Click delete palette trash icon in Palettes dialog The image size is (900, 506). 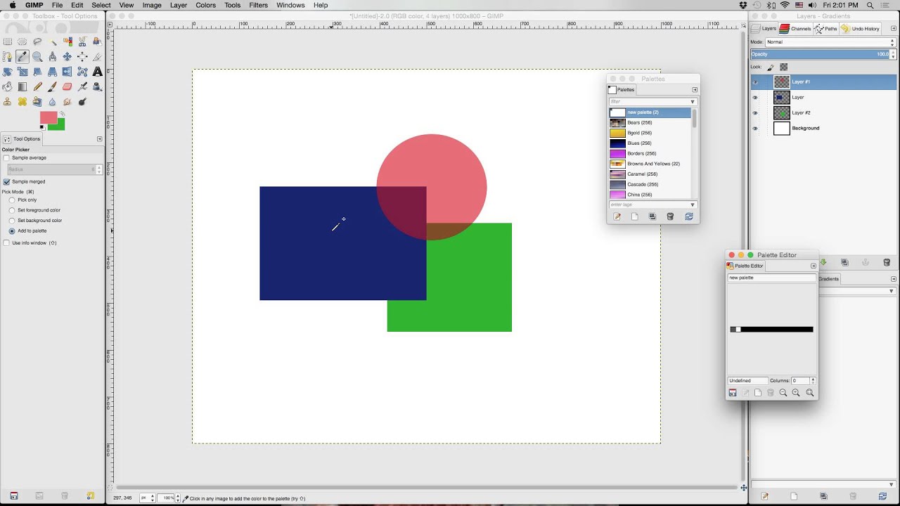pyautogui.click(x=670, y=216)
